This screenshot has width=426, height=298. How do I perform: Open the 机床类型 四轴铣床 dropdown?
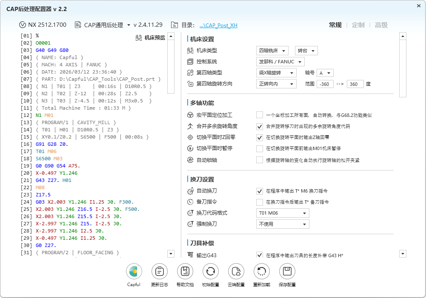click(x=272, y=51)
